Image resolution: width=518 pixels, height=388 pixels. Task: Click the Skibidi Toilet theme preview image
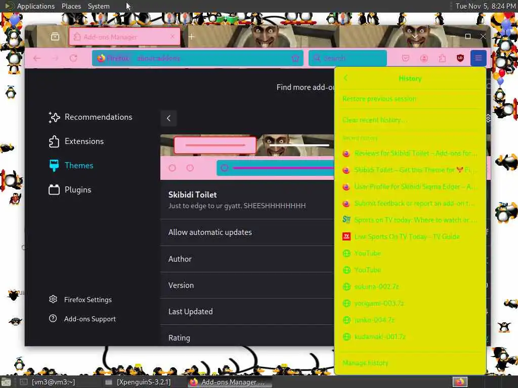(x=247, y=157)
